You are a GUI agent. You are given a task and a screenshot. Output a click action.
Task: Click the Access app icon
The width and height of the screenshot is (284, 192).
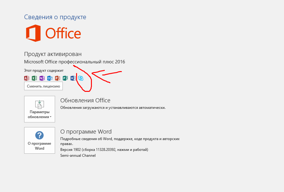coord(27,78)
